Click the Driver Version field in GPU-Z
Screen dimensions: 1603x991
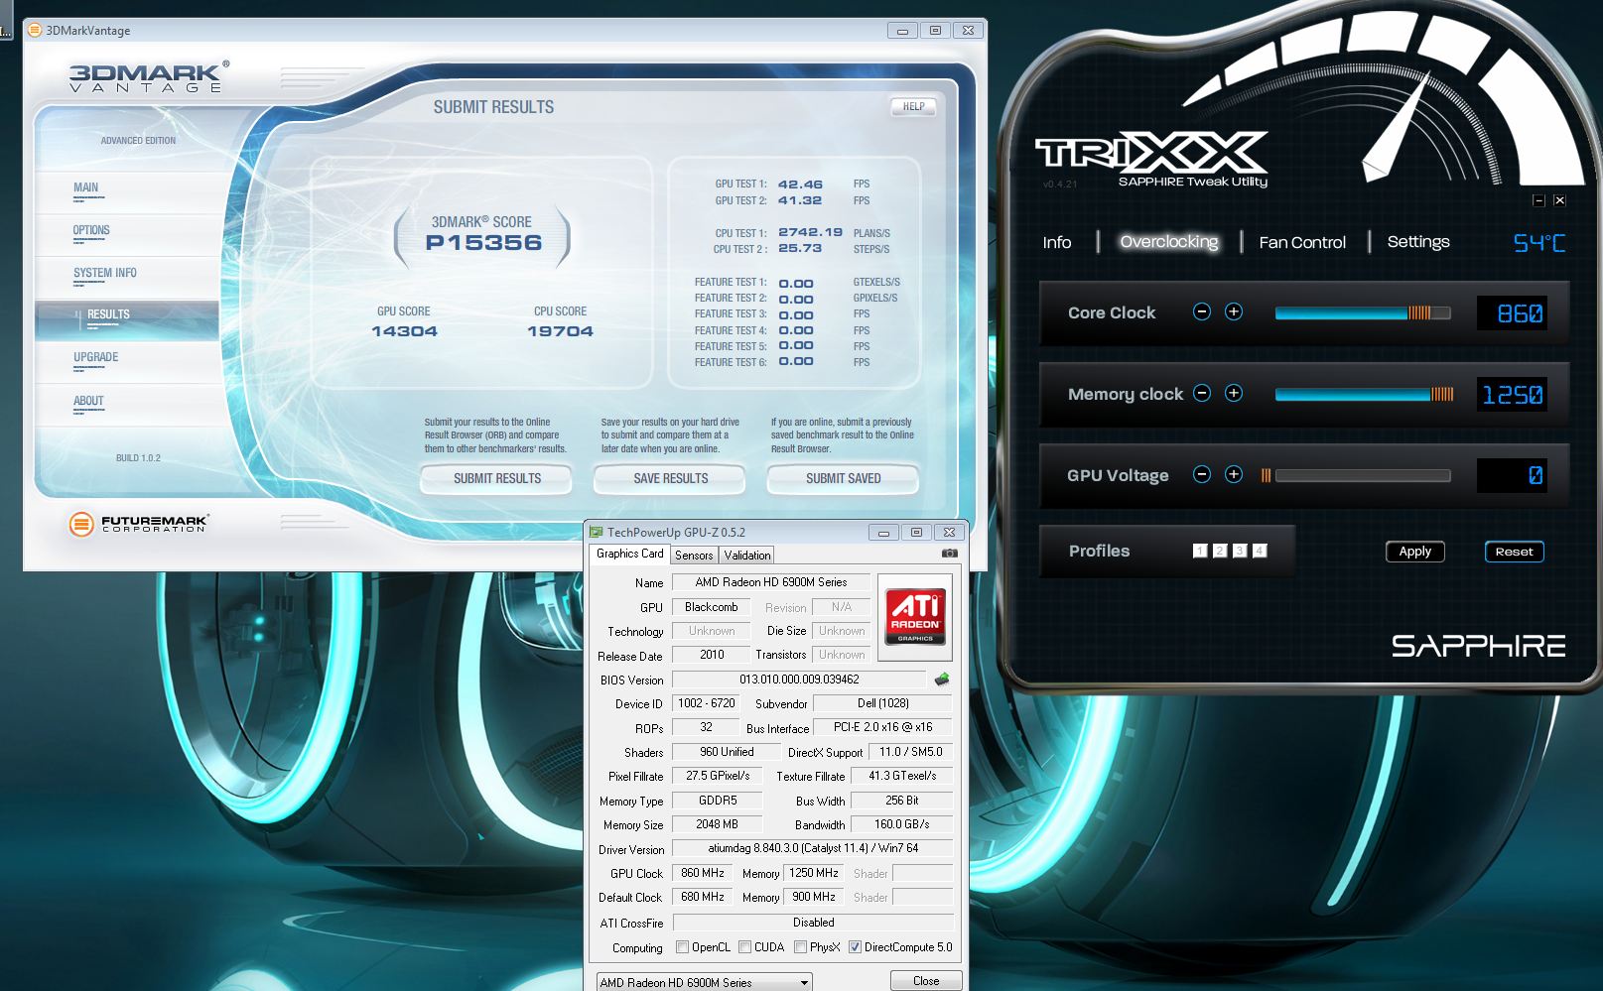click(x=813, y=848)
